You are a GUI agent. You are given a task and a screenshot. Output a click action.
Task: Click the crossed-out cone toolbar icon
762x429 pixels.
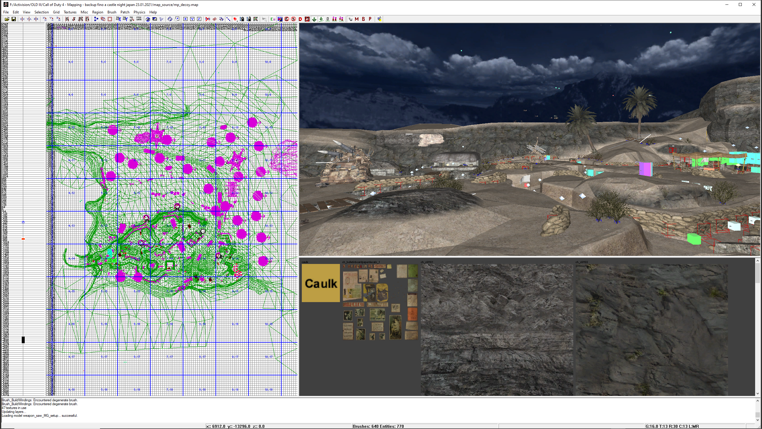(x=207, y=19)
